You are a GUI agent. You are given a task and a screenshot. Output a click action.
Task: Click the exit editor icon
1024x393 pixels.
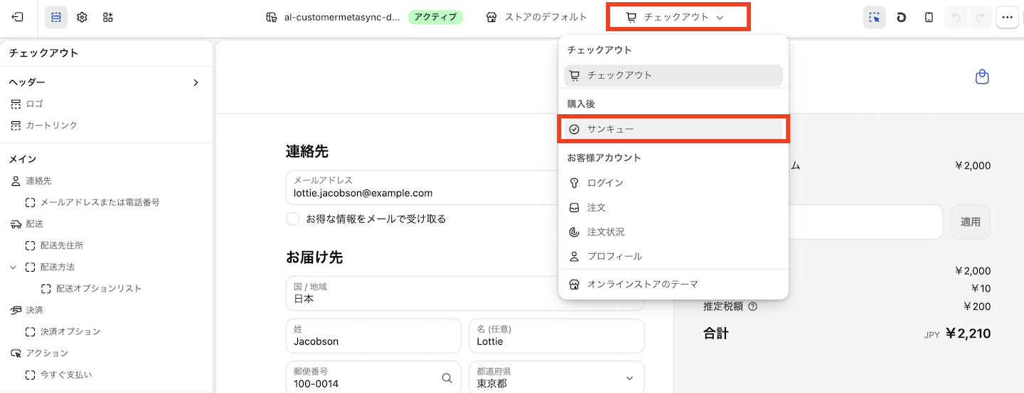click(18, 17)
